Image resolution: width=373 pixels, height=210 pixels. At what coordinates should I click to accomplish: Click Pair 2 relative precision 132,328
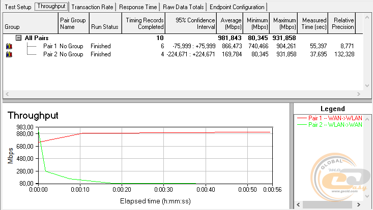pyautogui.click(x=344, y=54)
